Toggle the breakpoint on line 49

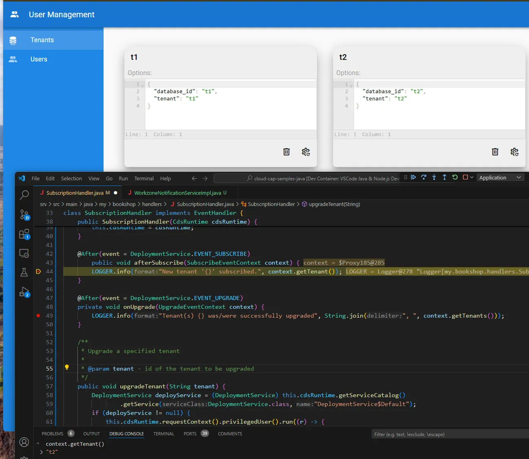click(38, 316)
